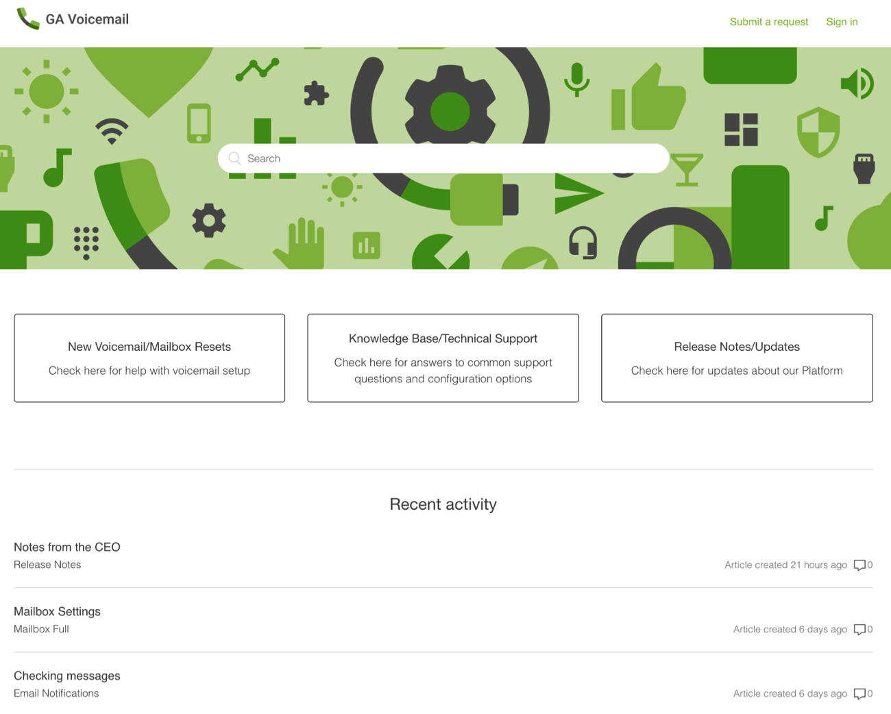Open the Notes from the CEO article
This screenshot has height=714, width=891.
click(67, 547)
